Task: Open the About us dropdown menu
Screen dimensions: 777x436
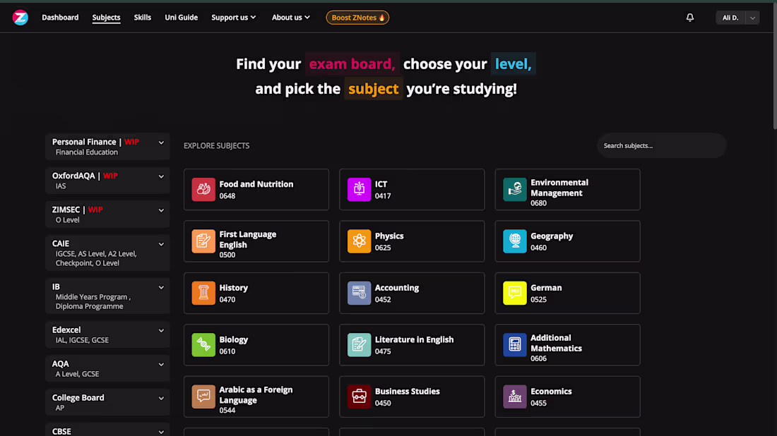Action: [291, 18]
